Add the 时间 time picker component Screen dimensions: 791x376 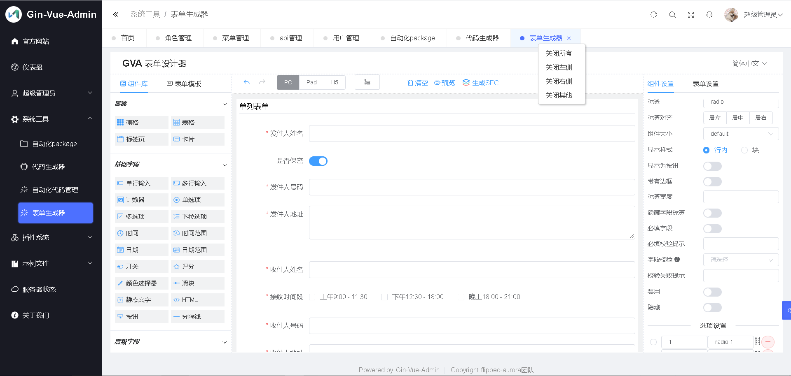(x=141, y=233)
